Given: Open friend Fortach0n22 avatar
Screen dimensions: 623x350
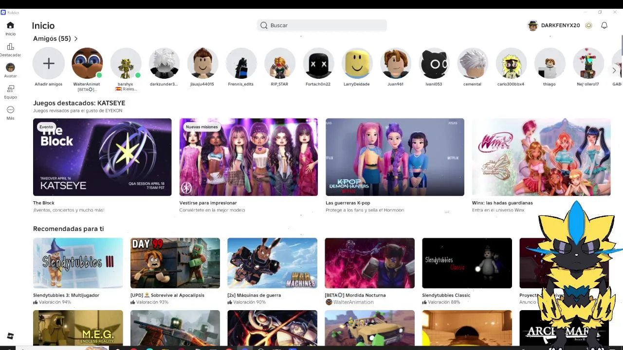Looking at the screenshot, I should [318, 63].
